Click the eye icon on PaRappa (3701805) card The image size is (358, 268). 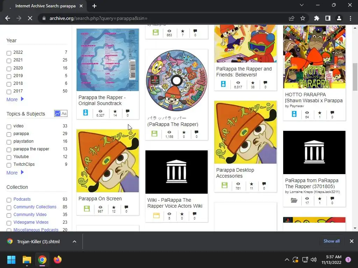click(307, 199)
